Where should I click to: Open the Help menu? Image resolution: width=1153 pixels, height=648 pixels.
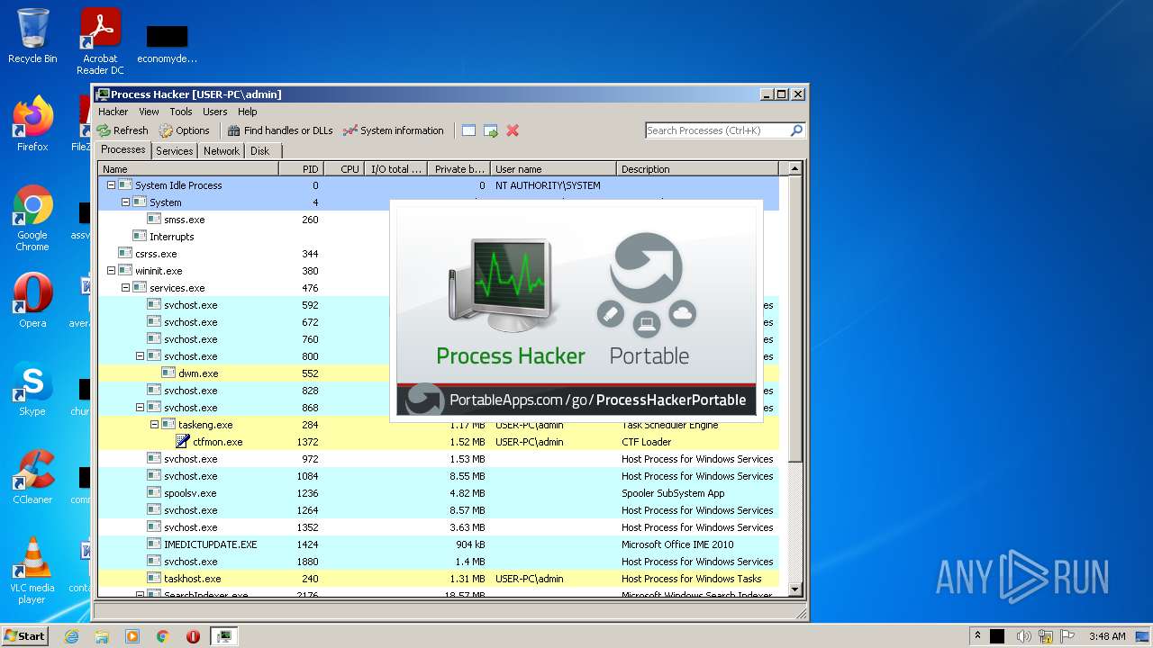tap(248, 112)
